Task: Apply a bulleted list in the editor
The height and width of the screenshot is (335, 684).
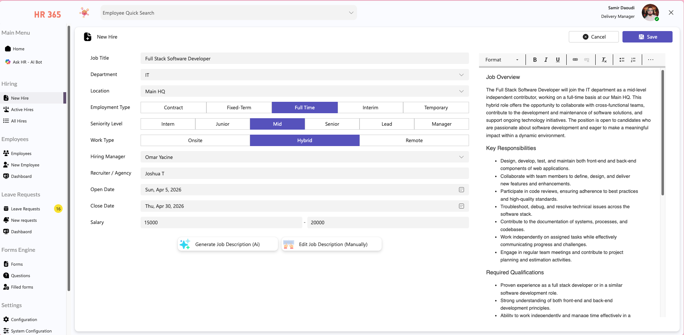Action: pyautogui.click(x=621, y=60)
